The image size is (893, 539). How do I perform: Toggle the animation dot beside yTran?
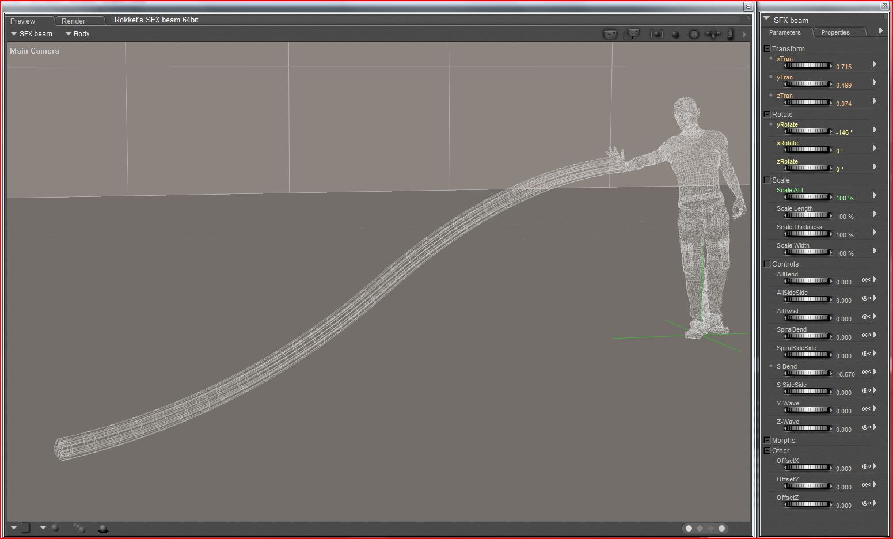771,77
